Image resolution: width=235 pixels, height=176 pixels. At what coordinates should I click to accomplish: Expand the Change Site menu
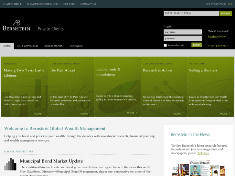[x=12, y=4]
